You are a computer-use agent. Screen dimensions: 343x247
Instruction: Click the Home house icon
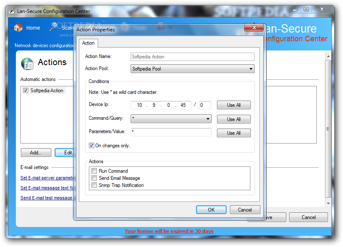tap(18, 28)
